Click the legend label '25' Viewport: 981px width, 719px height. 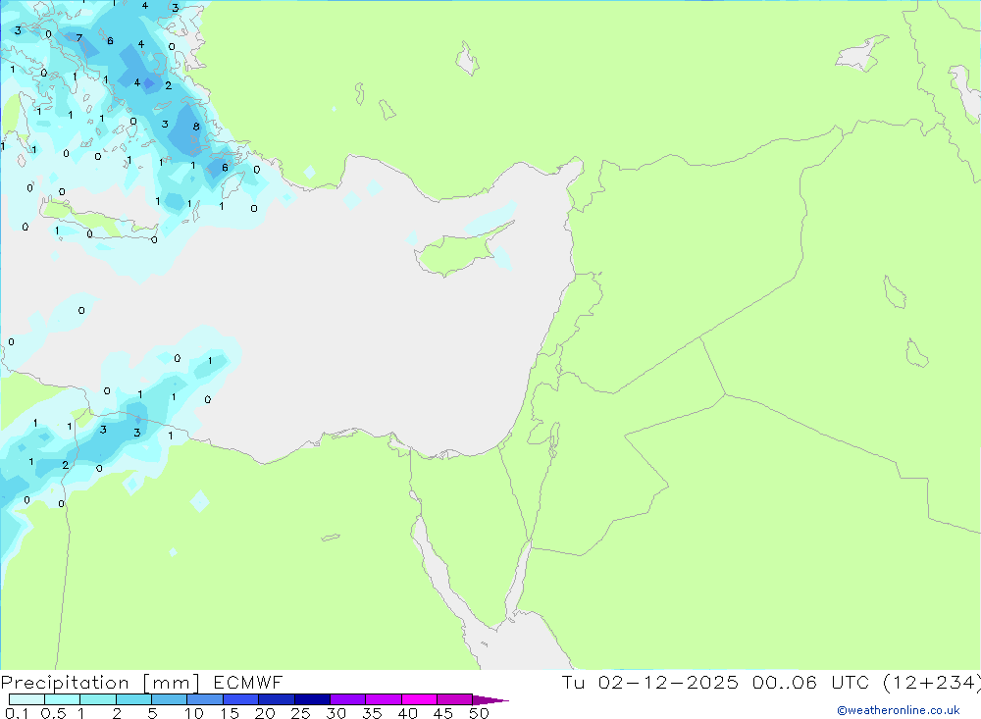[x=301, y=713]
